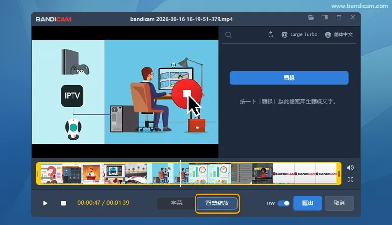
Task: Click the 按一下「轉錄」 hint text
Action: (x=288, y=102)
